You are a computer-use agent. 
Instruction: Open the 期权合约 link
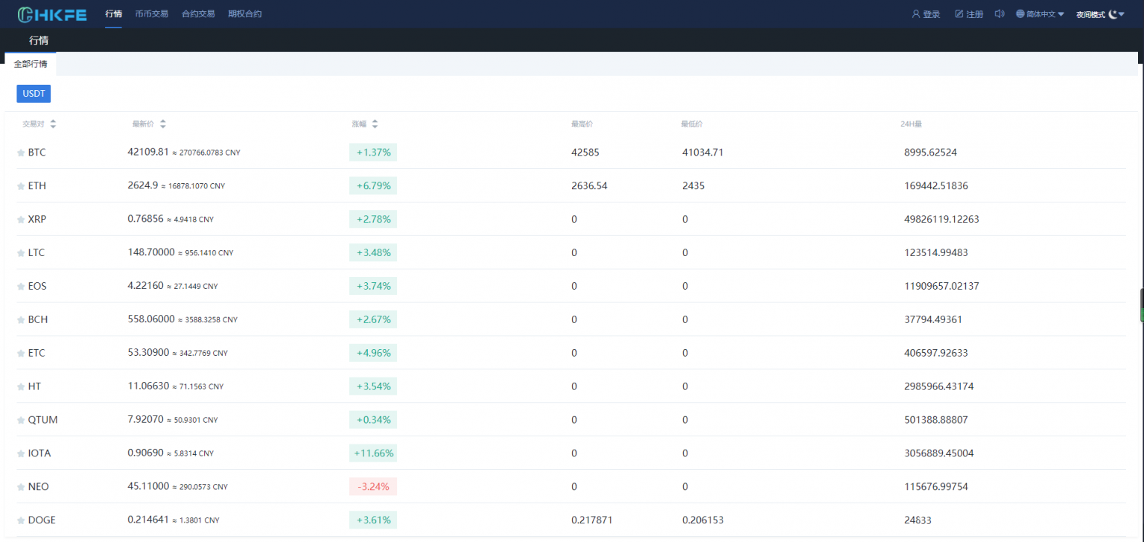pos(244,14)
